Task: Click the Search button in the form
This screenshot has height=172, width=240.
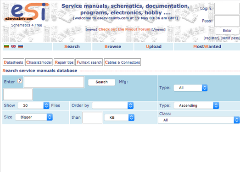Action: (101, 82)
